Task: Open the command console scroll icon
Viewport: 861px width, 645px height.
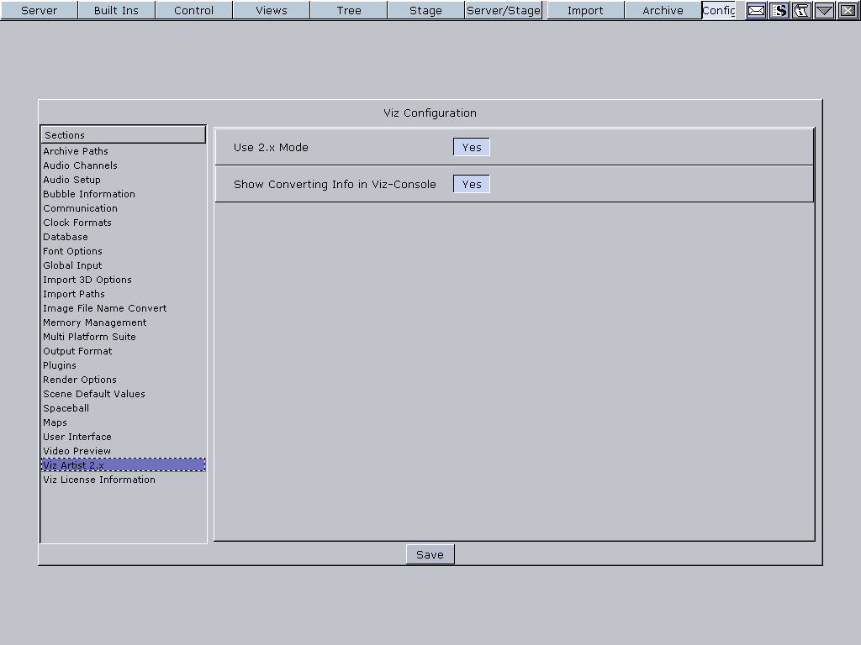Action: pos(801,11)
